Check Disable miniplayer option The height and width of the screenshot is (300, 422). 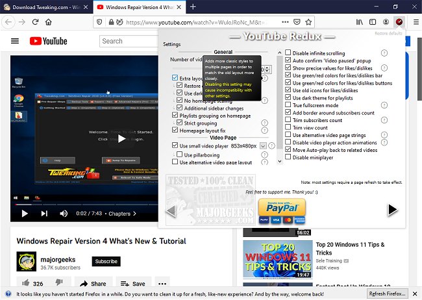click(288, 157)
